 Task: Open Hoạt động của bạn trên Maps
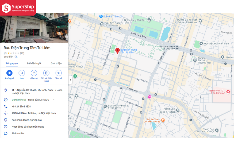click(28, 127)
